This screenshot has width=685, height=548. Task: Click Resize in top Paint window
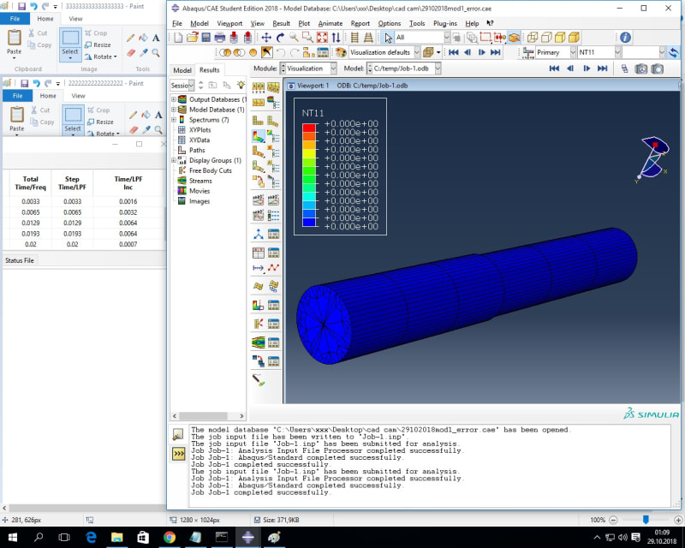pos(98,45)
